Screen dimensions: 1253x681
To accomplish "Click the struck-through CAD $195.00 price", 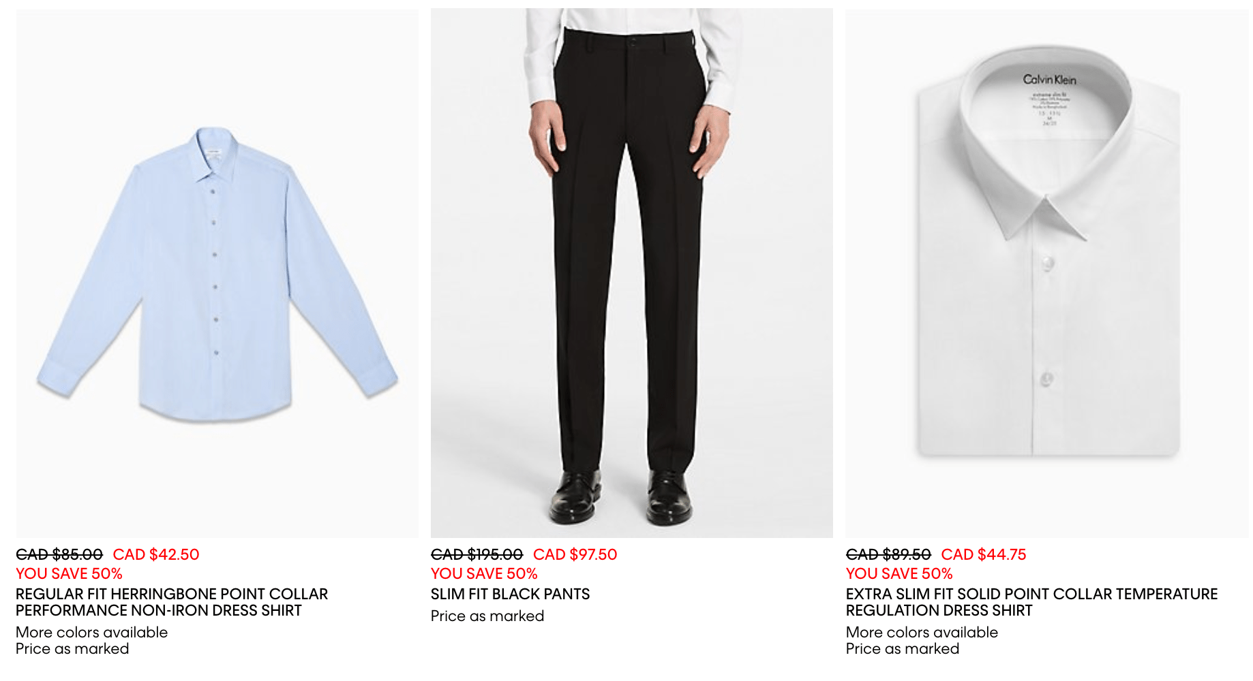I will click(477, 554).
